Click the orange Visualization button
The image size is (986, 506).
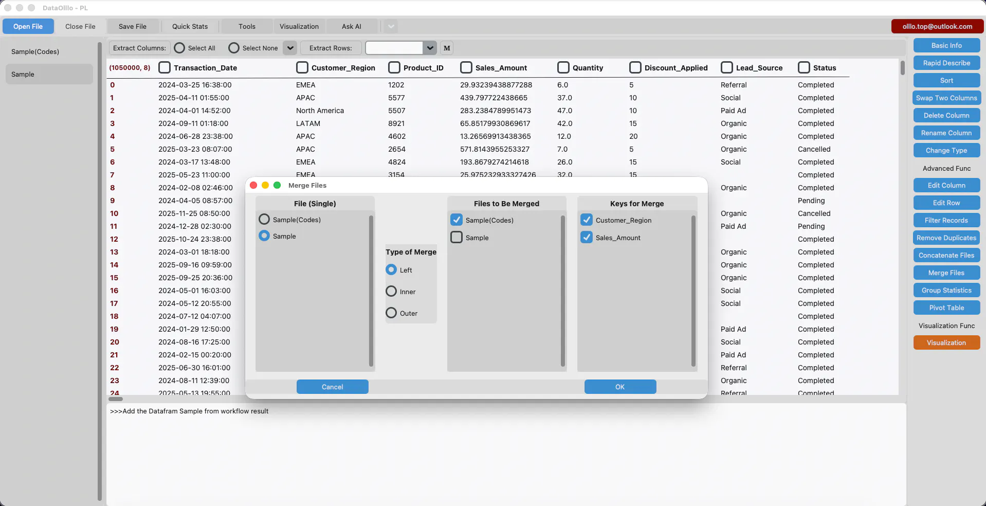click(946, 342)
